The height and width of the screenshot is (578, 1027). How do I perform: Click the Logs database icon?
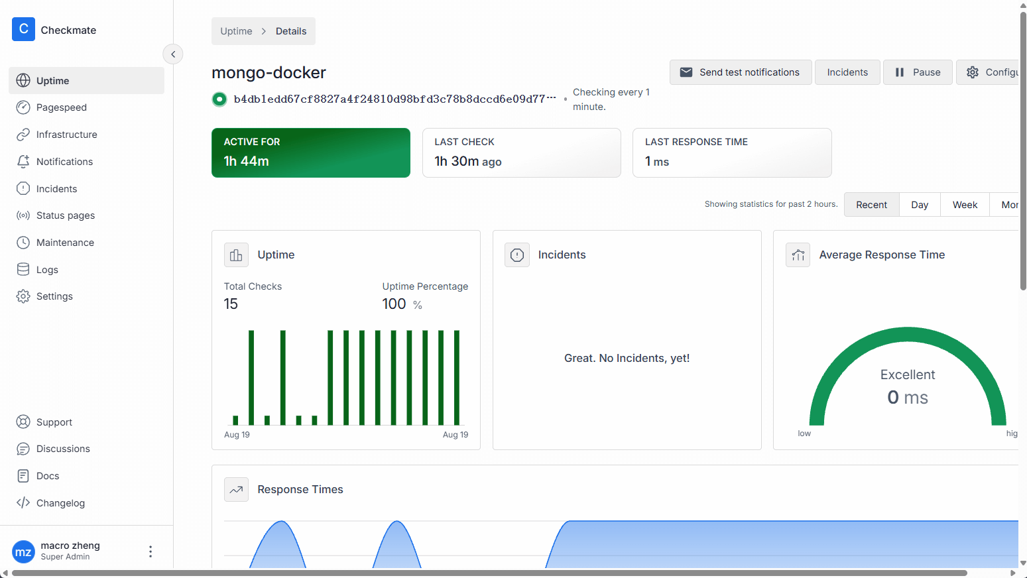(x=23, y=270)
